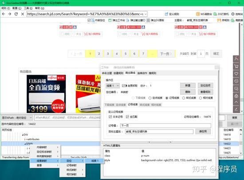Click the shopping cart icon in JD sidebar
The height and width of the screenshot is (180, 244).
236,66
